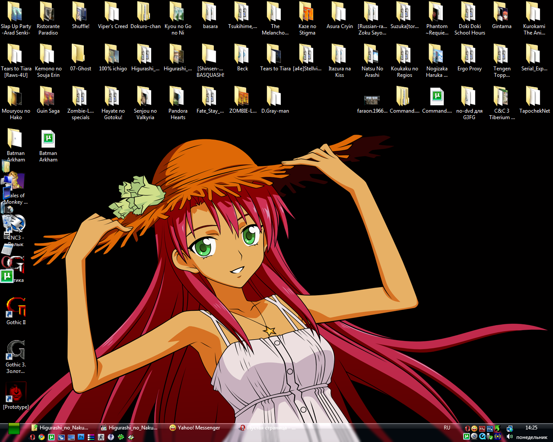Launch the Gothic II shortcut

(x=16, y=311)
